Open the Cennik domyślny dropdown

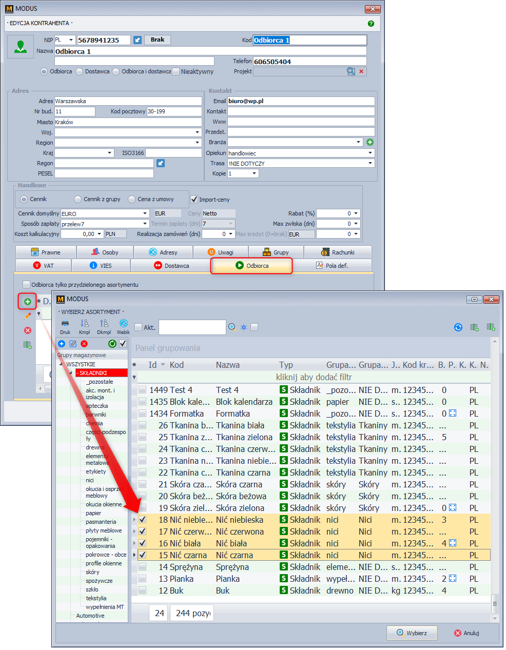(x=145, y=213)
